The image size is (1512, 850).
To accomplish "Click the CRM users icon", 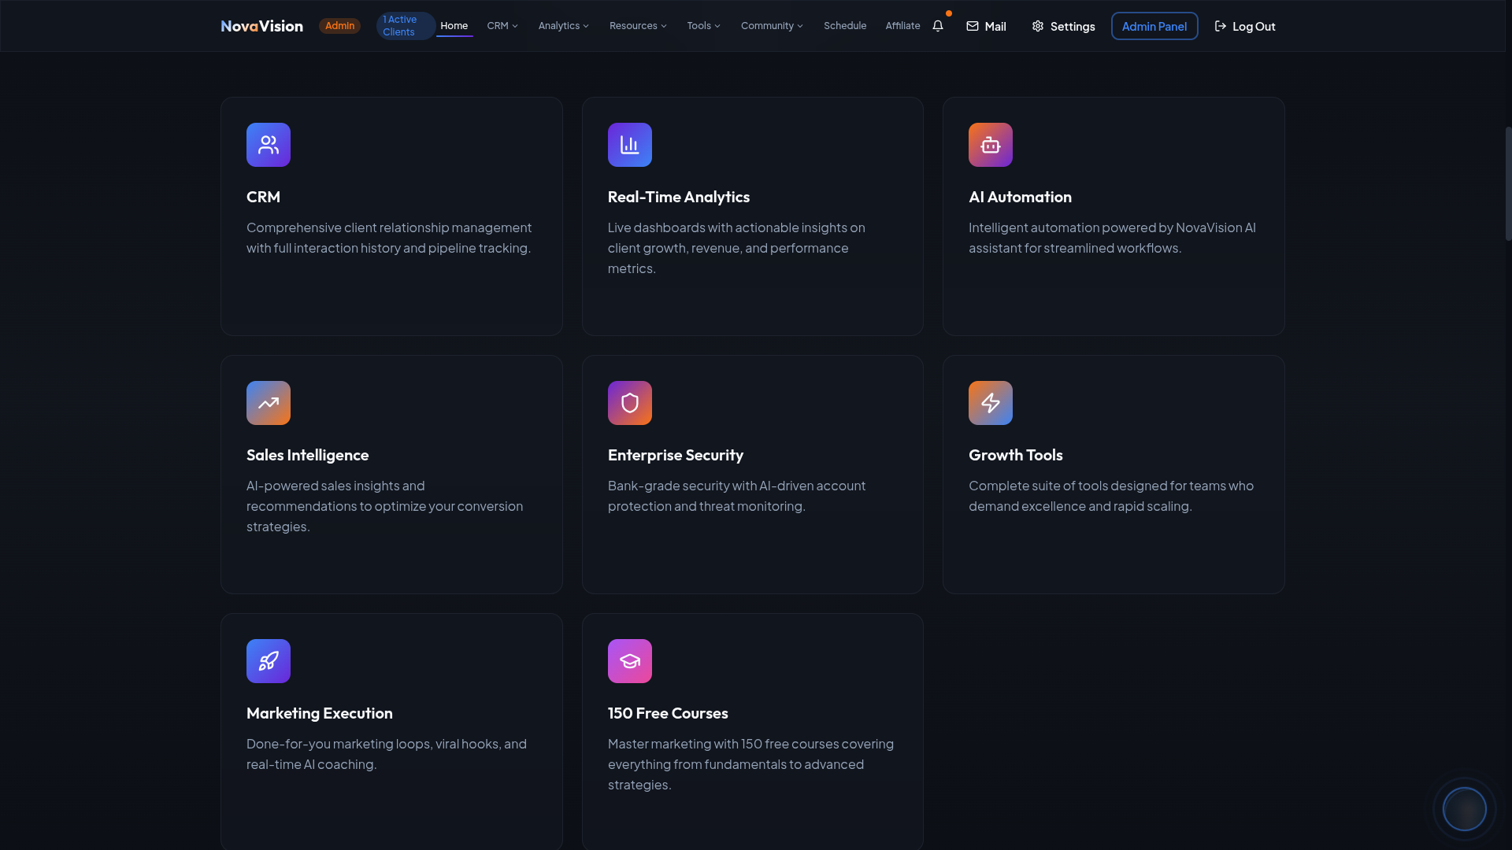I will click(x=269, y=145).
